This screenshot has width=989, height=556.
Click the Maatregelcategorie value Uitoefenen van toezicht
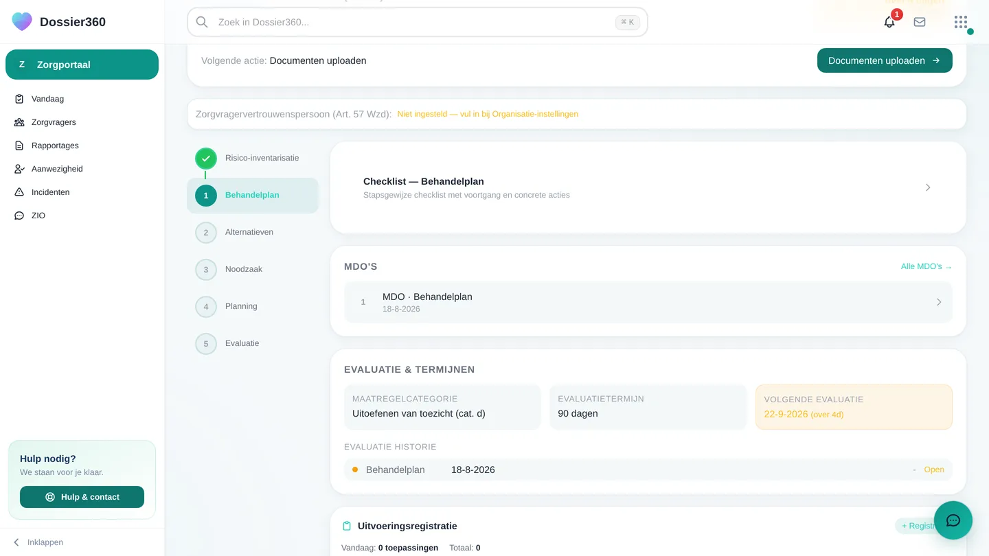tap(419, 413)
